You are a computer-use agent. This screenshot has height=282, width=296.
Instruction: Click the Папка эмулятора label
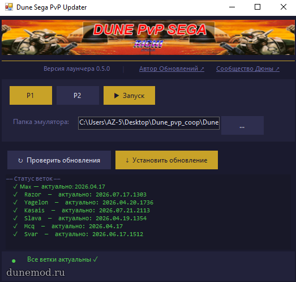point(41,122)
